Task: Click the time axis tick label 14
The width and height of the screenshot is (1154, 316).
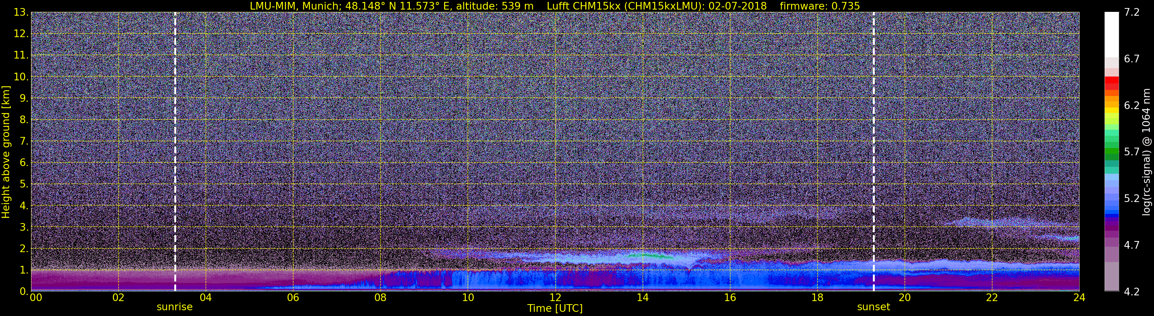Action: pyautogui.click(x=642, y=298)
